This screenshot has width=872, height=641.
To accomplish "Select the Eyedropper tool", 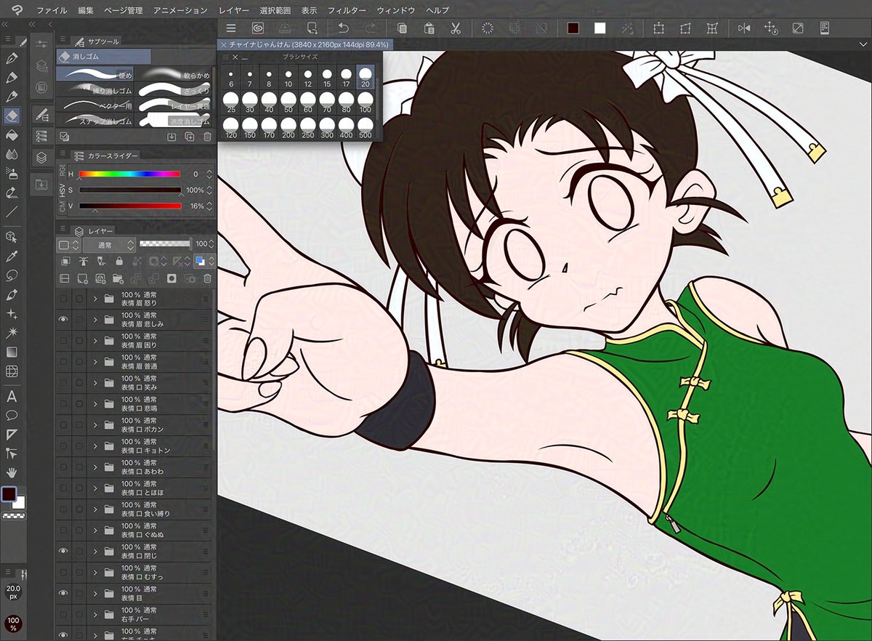I will (x=12, y=257).
